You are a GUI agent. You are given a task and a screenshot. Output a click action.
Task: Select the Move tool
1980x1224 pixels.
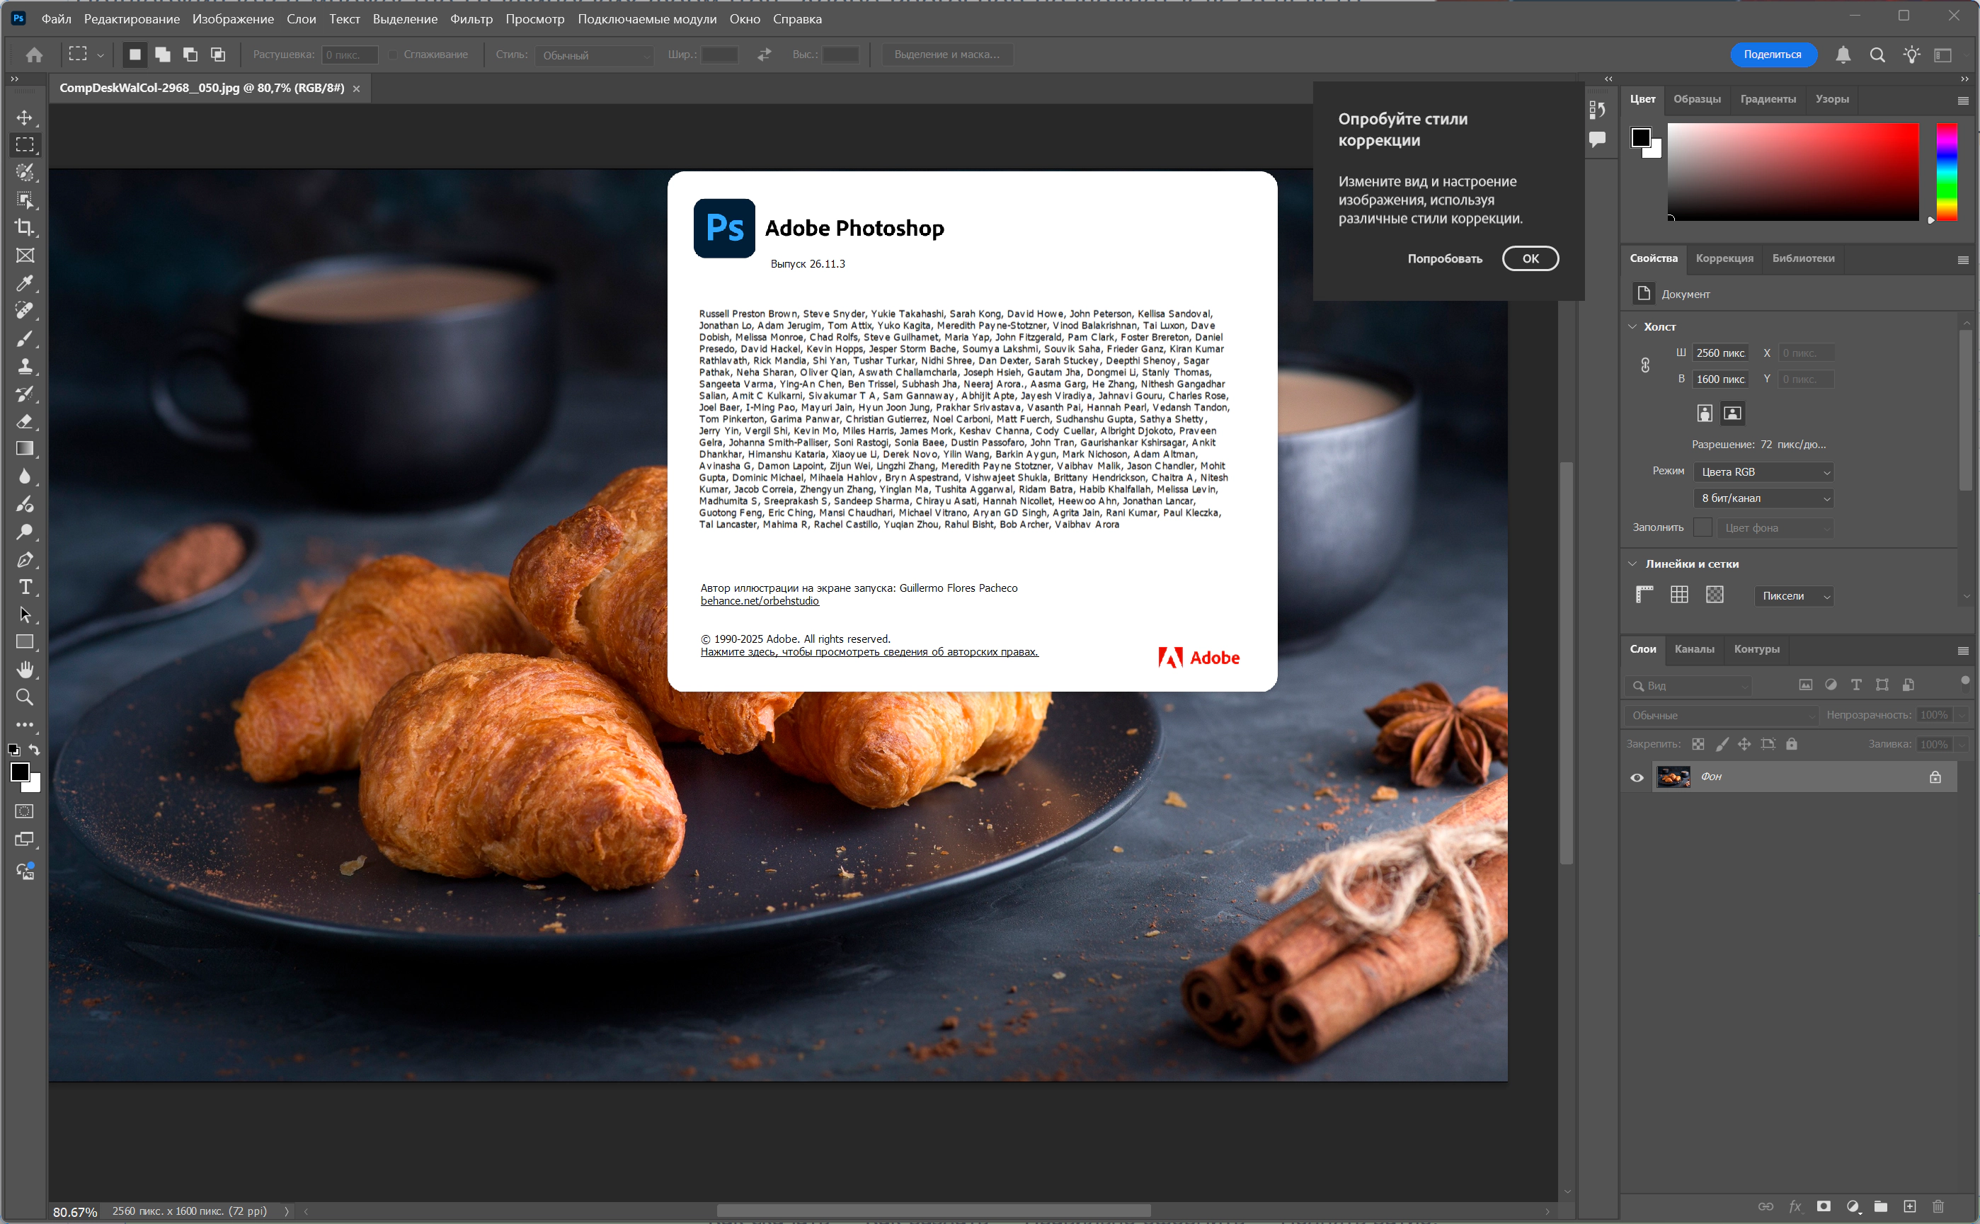point(25,118)
